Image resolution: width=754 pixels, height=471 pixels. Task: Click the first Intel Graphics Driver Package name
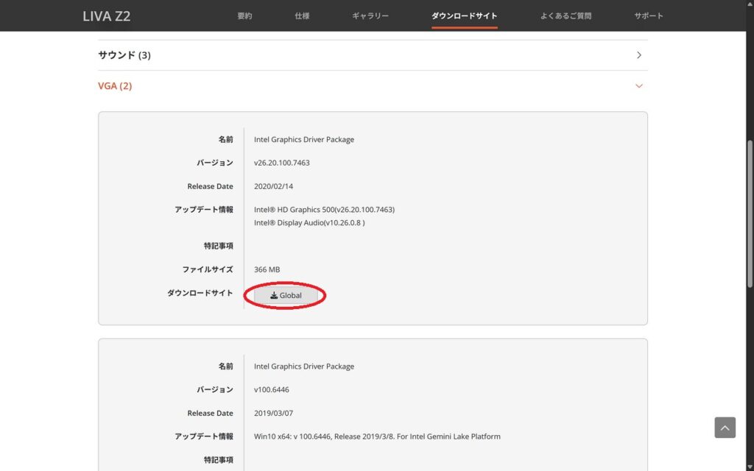point(304,139)
